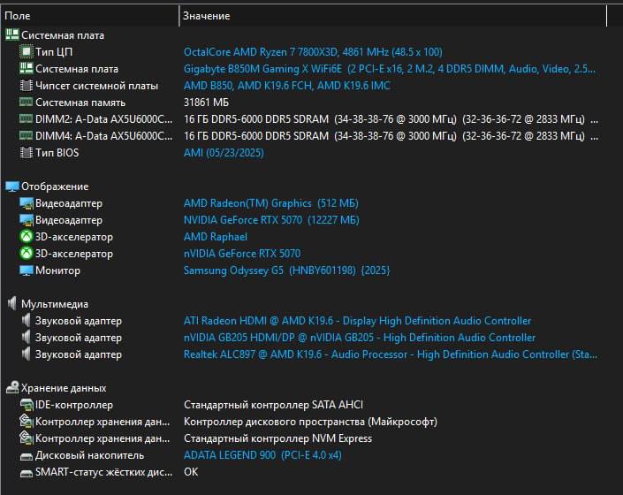Image resolution: width=623 pixels, height=495 pixels.
Task: Select the Тип ЦП field label
Action: pos(54,52)
